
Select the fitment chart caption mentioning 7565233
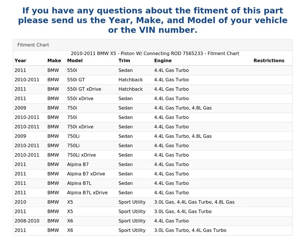(x=155, y=53)
